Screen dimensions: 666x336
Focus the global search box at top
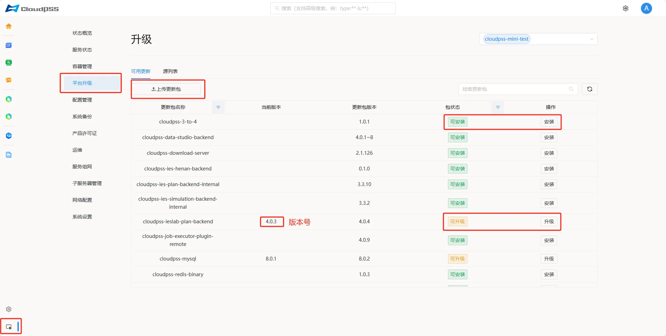pos(333,8)
